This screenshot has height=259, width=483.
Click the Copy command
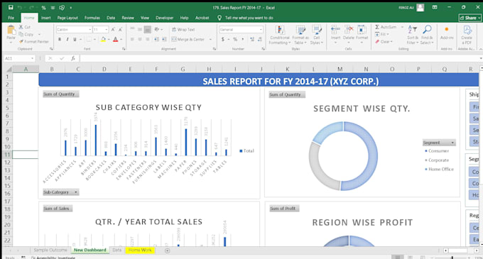[26, 34]
